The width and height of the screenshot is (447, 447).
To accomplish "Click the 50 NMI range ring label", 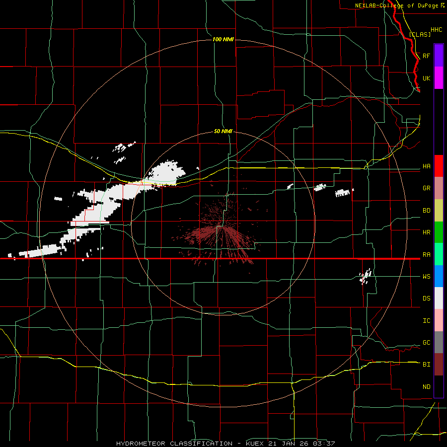I will 223,131.
